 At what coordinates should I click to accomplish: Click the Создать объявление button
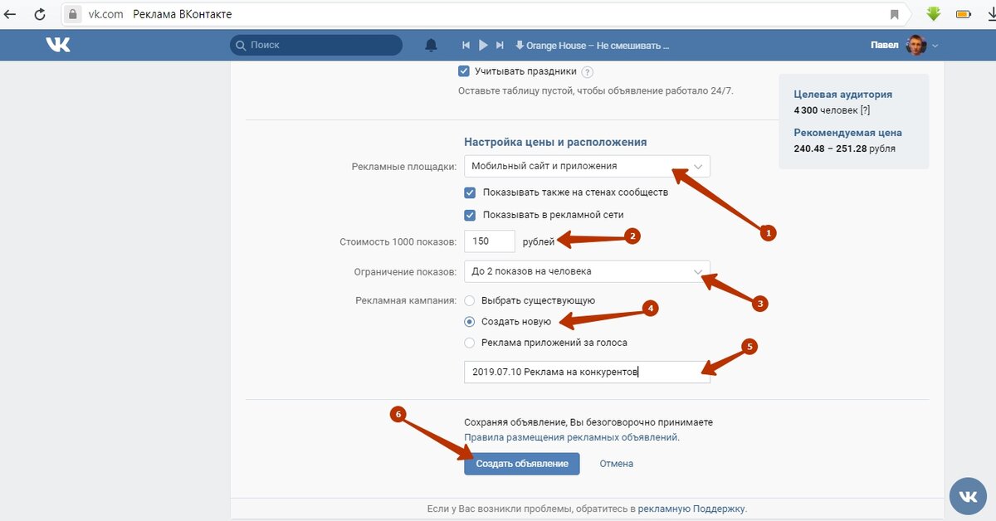point(522,464)
